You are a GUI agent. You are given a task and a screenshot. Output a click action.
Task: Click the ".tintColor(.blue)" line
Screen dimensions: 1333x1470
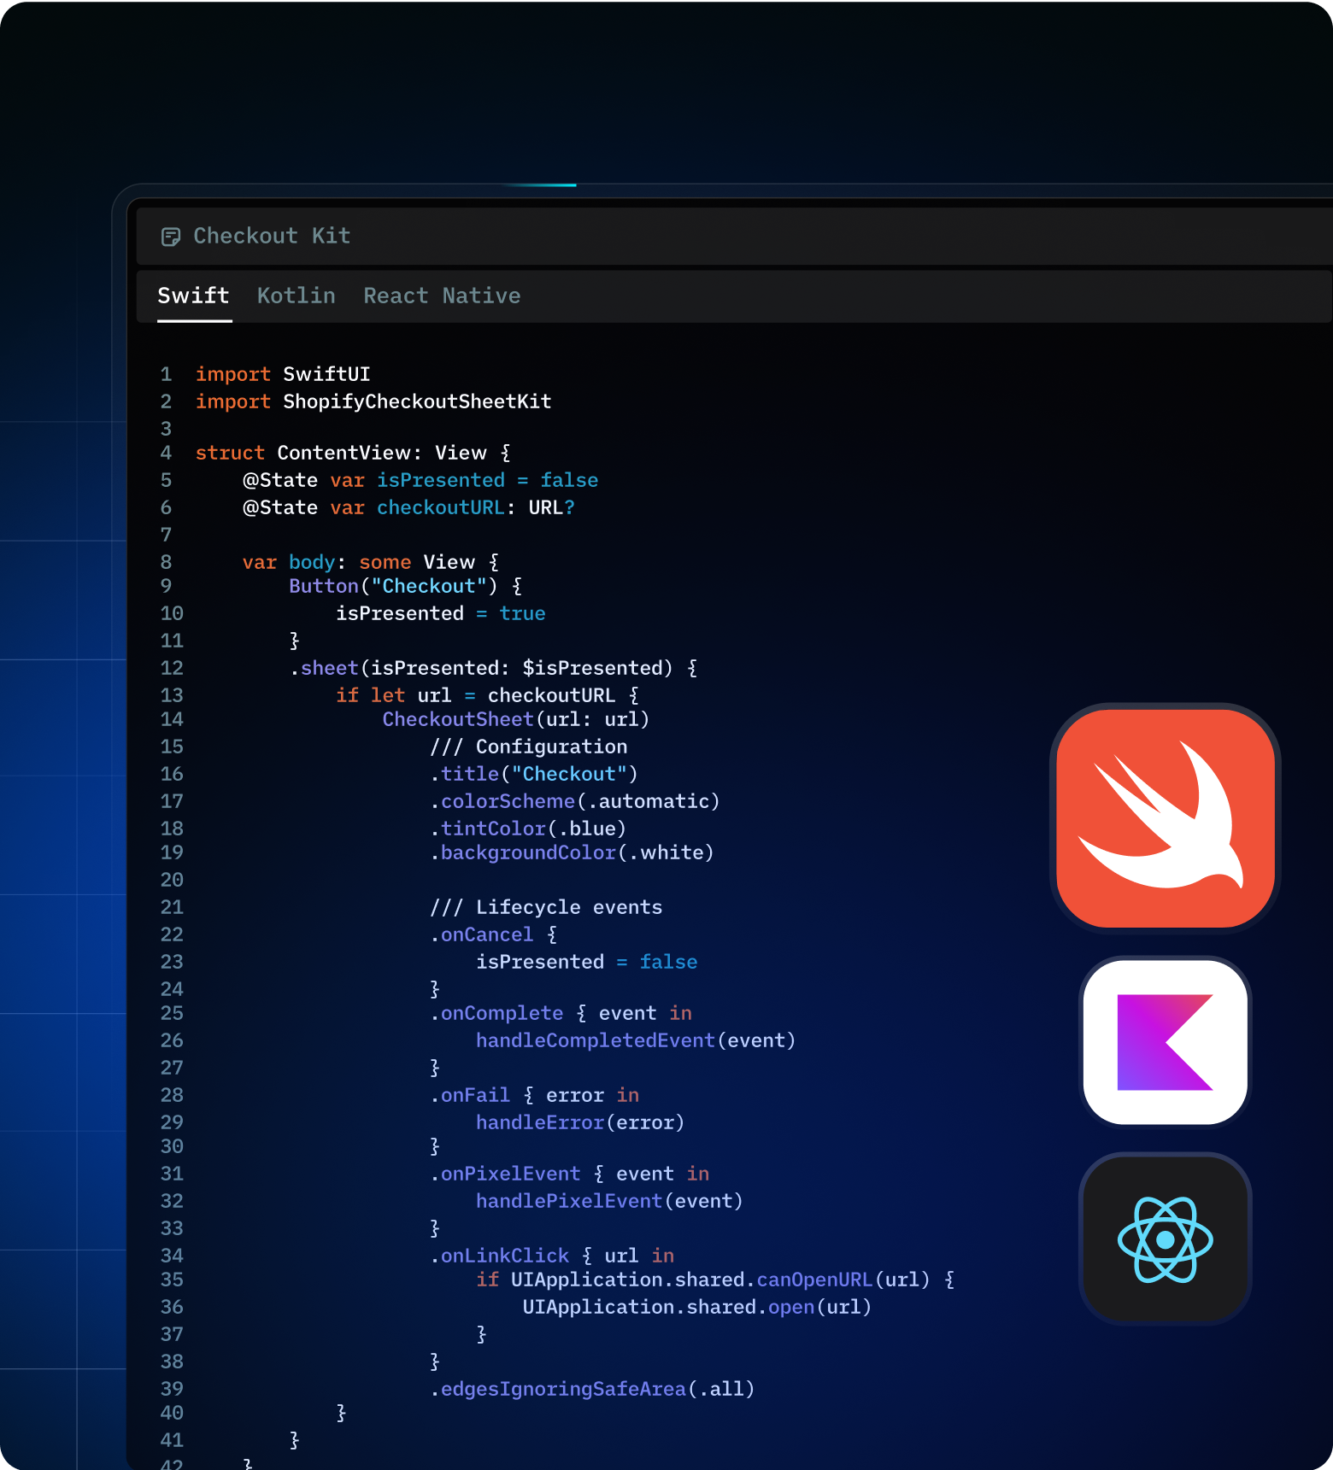(x=528, y=829)
